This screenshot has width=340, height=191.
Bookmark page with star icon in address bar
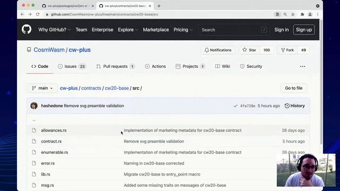tap(293, 14)
